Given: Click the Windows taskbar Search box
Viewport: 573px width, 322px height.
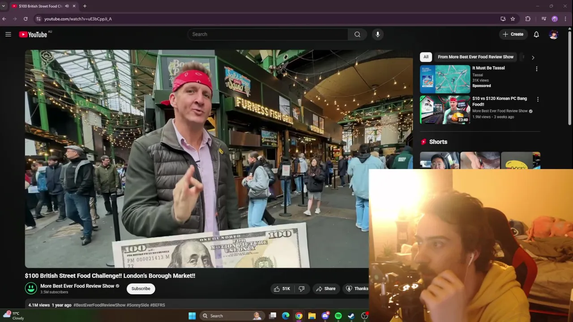Looking at the screenshot, I should coord(231,316).
